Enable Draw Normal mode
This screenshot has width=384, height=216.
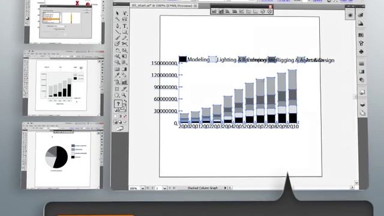(116, 122)
